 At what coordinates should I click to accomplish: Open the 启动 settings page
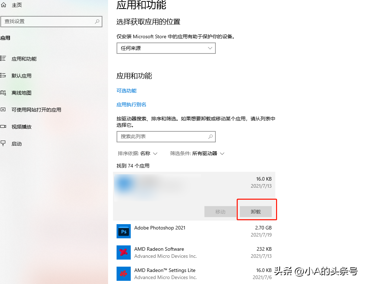(x=17, y=144)
